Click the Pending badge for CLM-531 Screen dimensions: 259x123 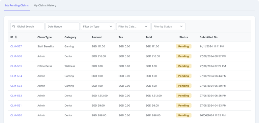[x=183, y=106]
